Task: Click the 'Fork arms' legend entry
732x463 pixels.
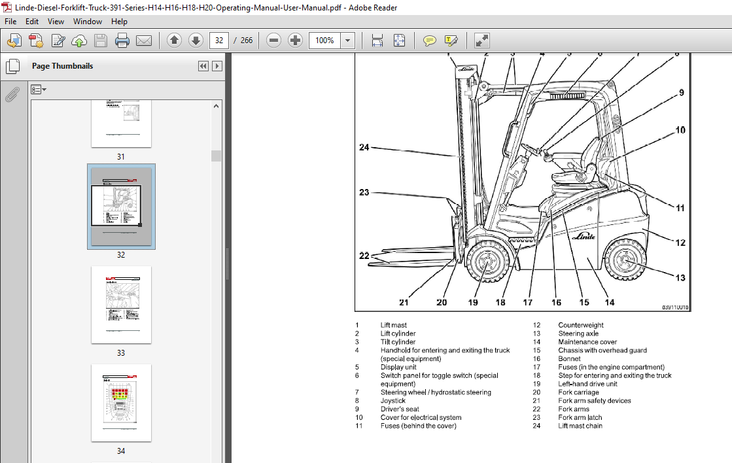Action: (x=574, y=409)
